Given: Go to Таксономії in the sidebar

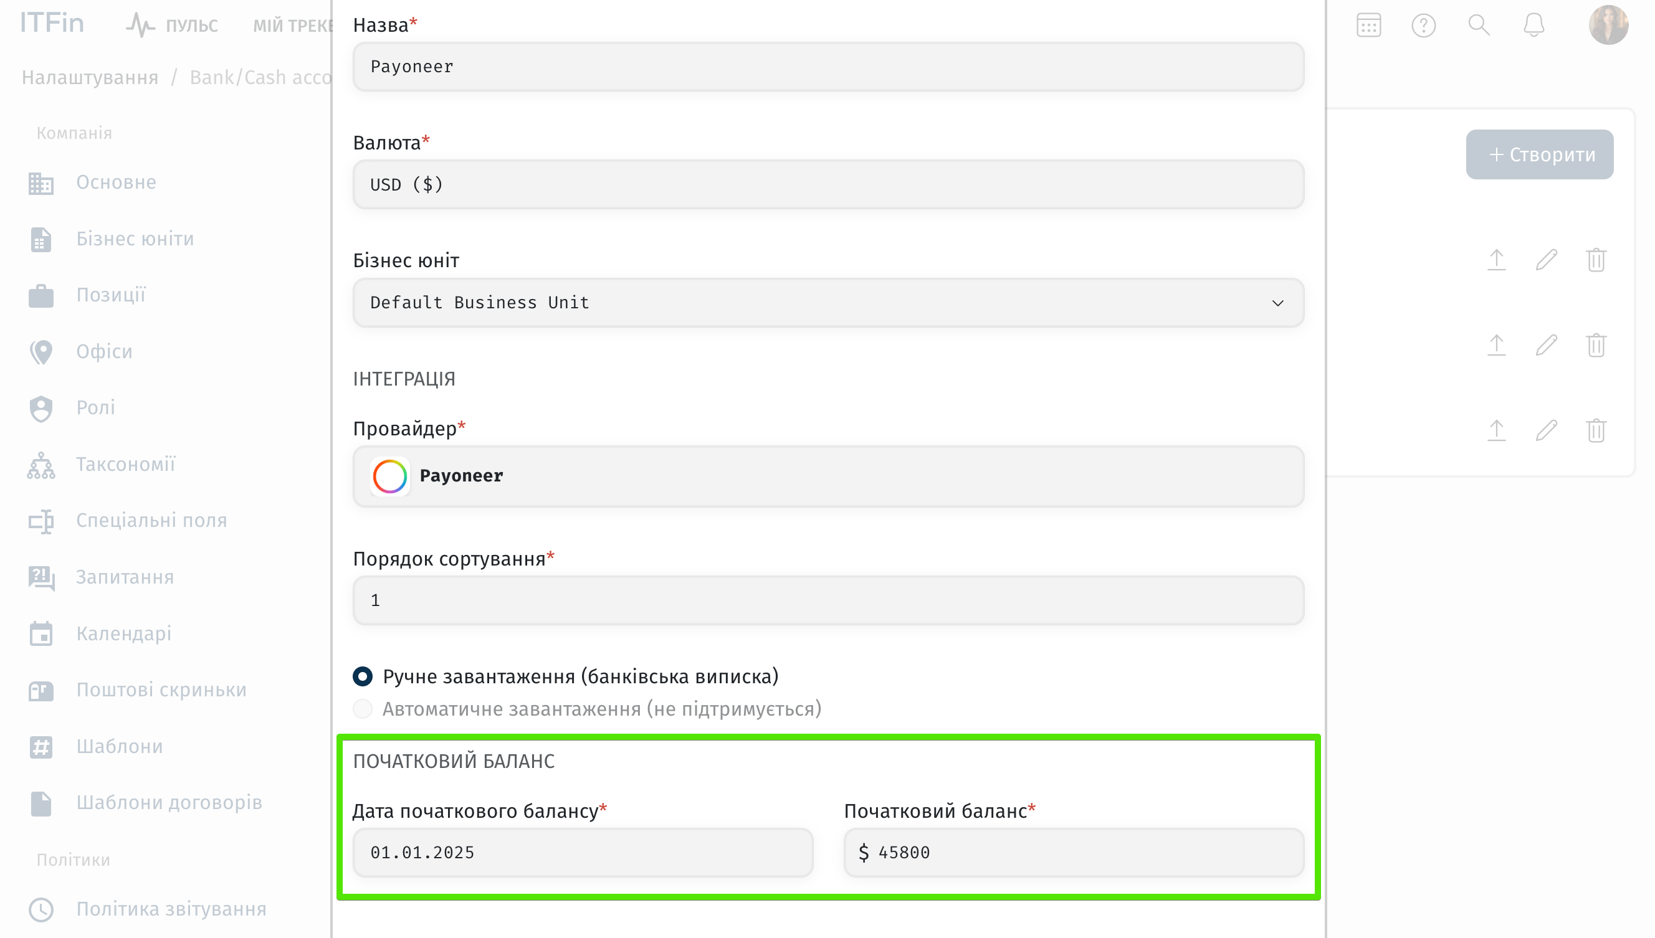Looking at the screenshot, I should tap(125, 464).
